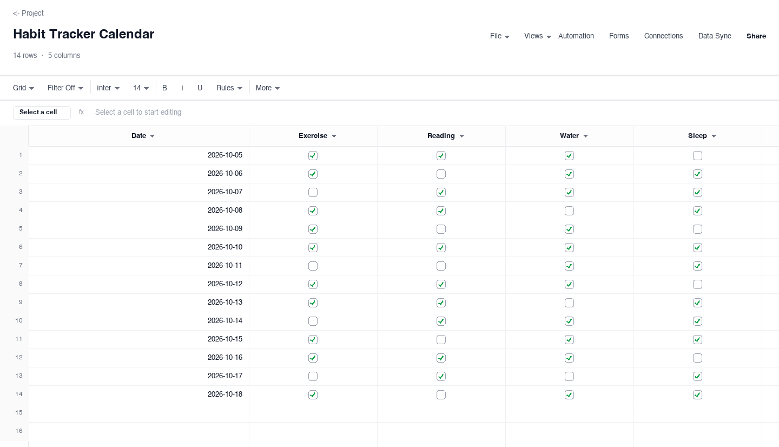
Task: Open the Forms menu item
Action: coord(619,36)
